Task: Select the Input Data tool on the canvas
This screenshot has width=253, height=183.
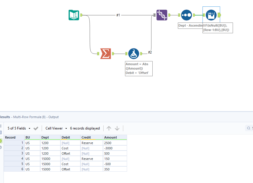Action: (x=73, y=15)
